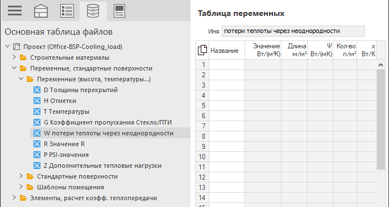Expand Стандартные поверхности folder
389x207 pixels.
(x=21, y=176)
